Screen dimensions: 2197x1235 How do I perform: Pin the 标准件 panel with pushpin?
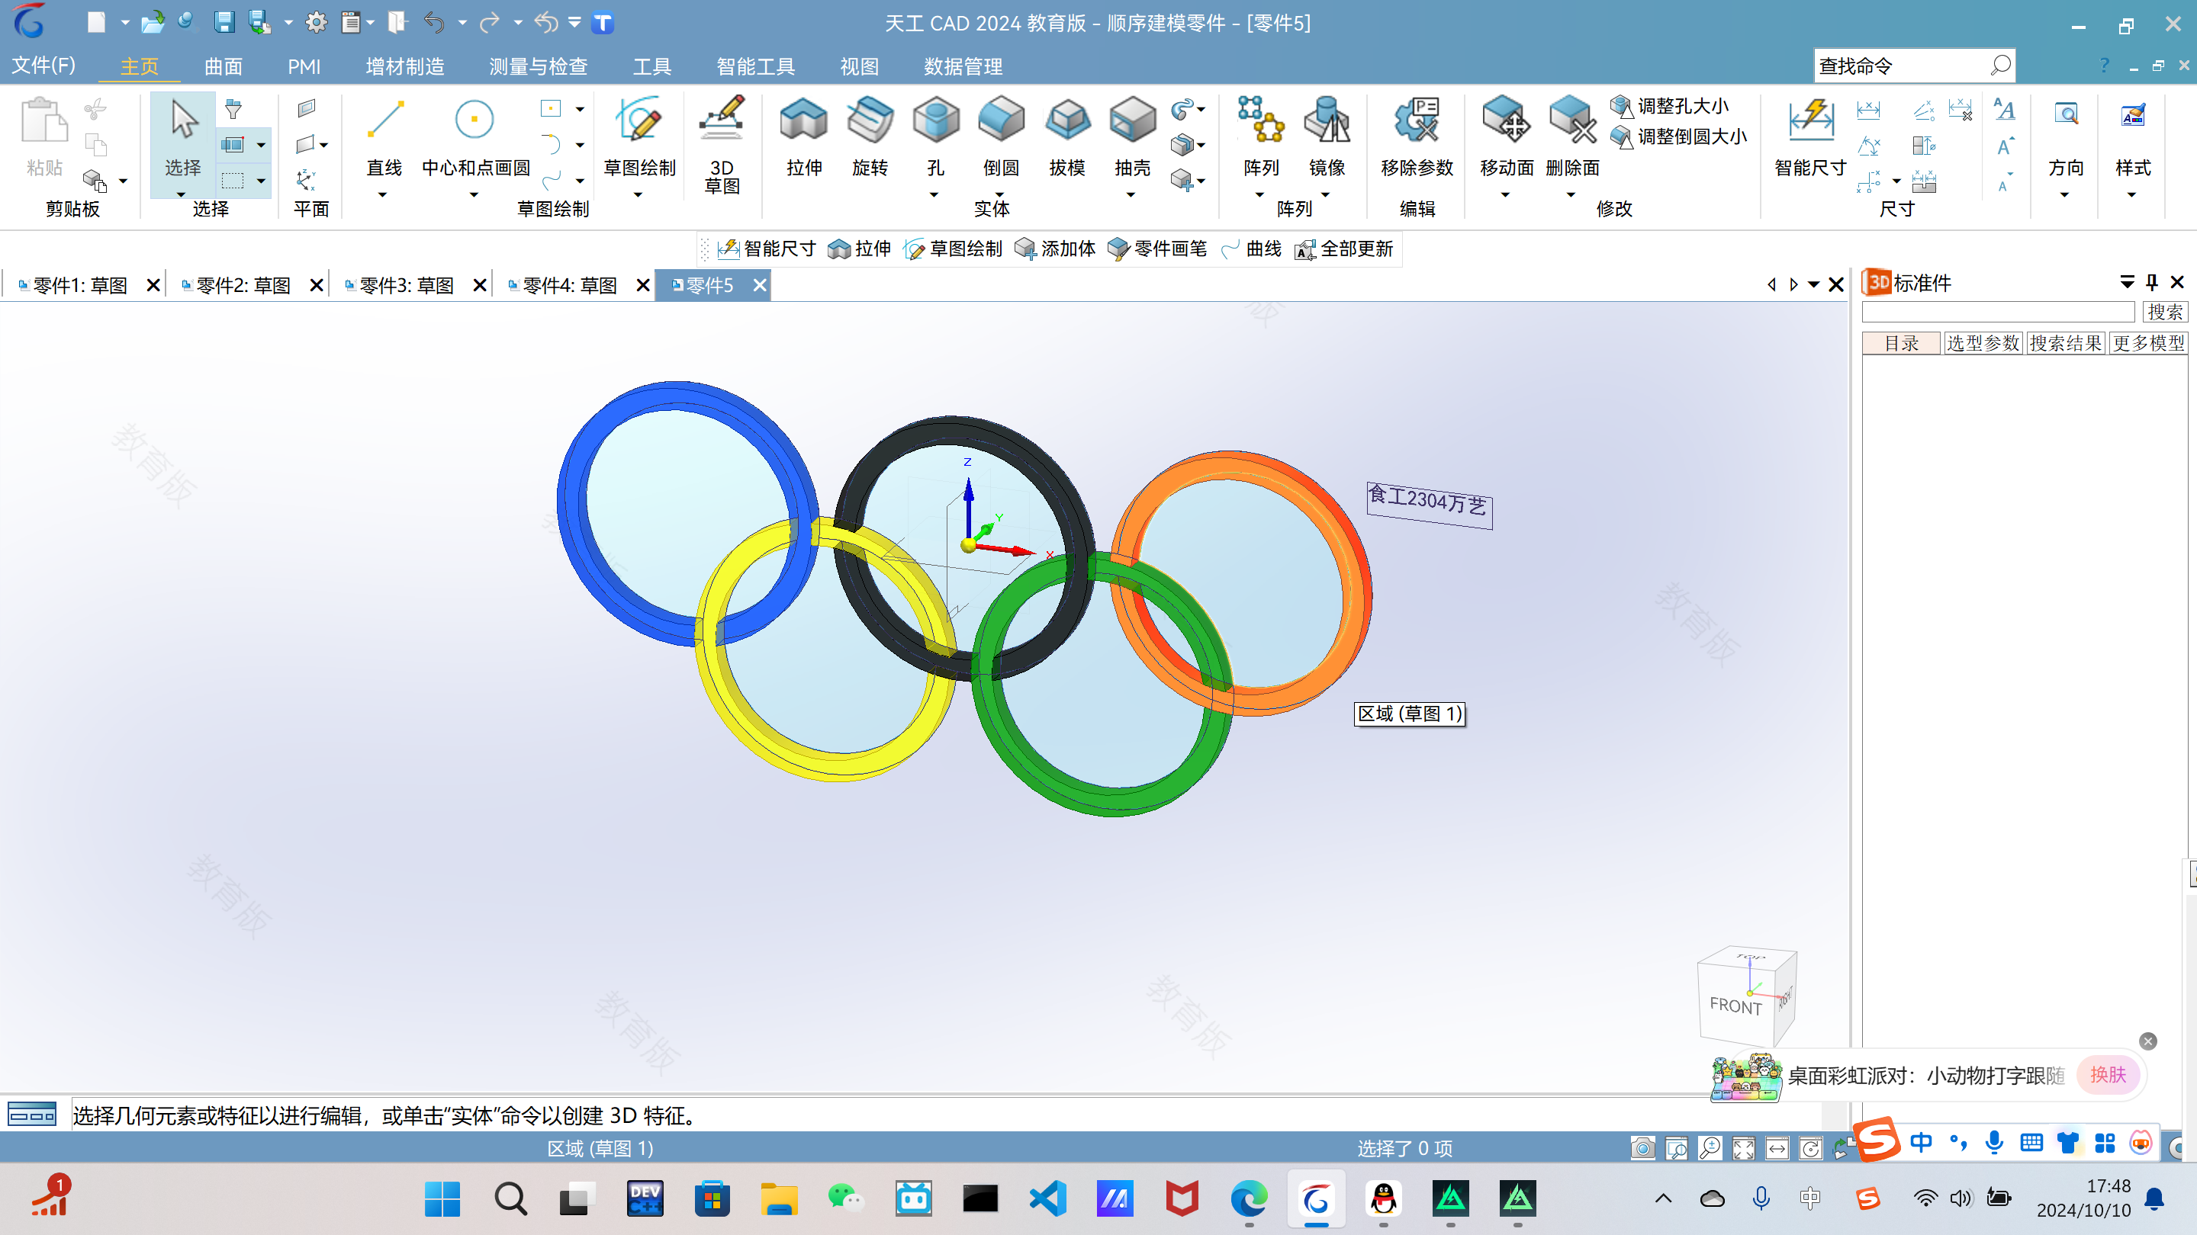[2152, 282]
